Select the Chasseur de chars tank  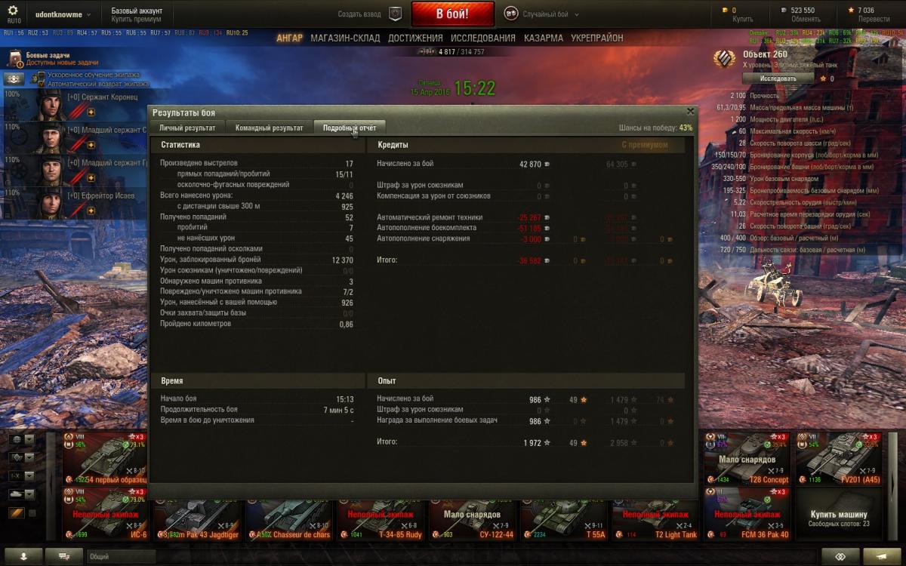tap(289, 519)
